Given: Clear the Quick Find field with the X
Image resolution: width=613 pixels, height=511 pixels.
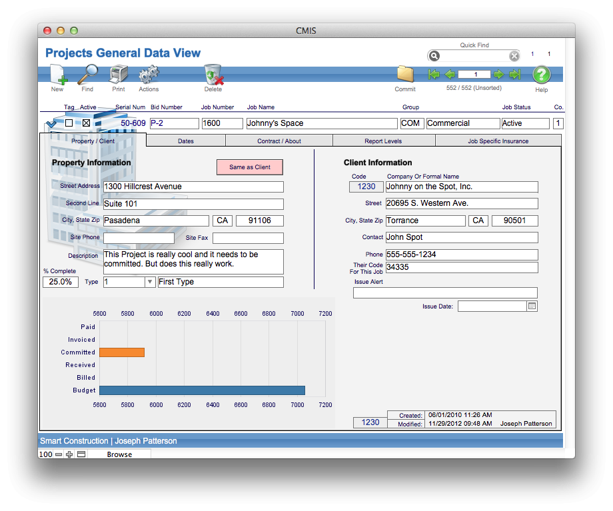Looking at the screenshot, I should click(x=514, y=55).
